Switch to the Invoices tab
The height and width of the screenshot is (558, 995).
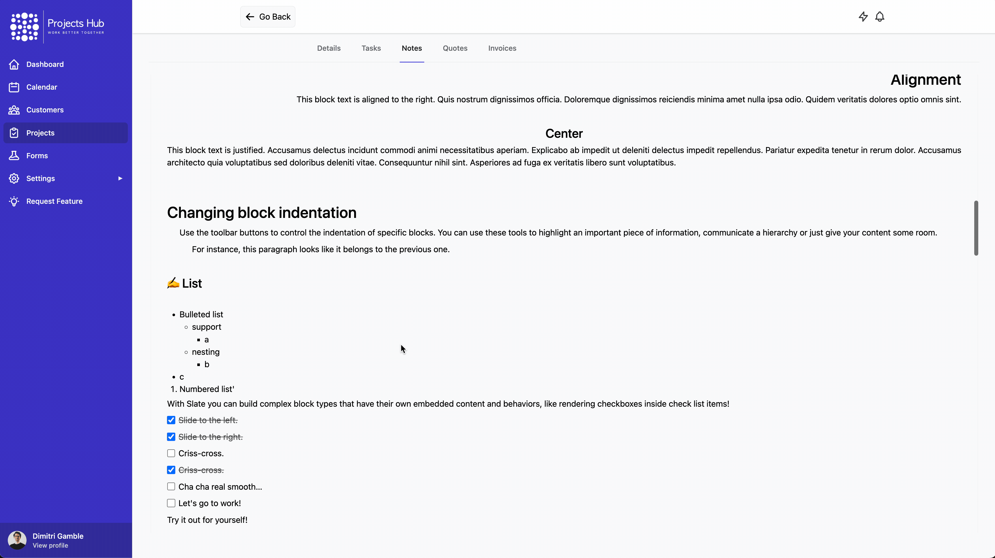click(x=502, y=48)
